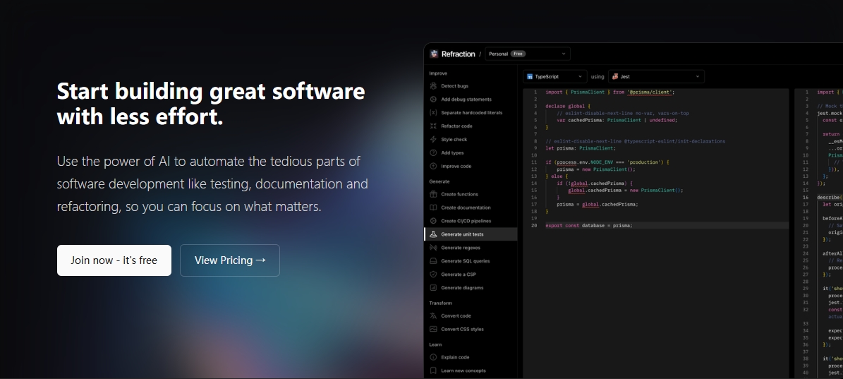Open Refactor code tool
The image size is (843, 379).
coord(471,126)
